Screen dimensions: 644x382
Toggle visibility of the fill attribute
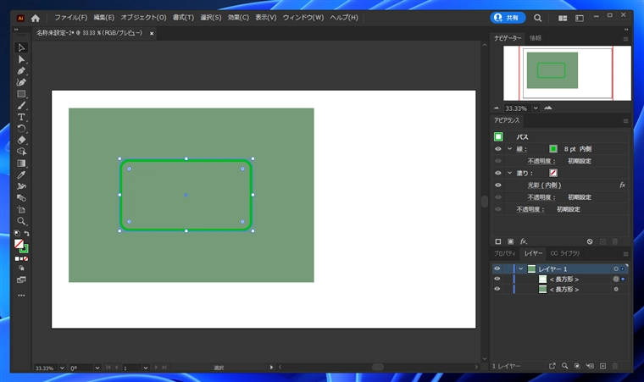pyautogui.click(x=498, y=174)
